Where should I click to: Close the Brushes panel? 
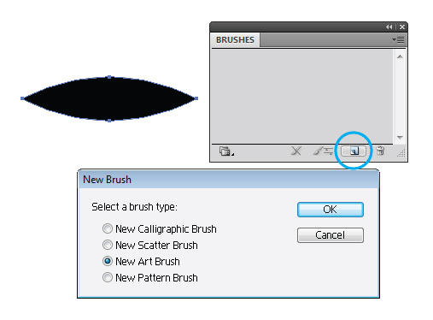click(x=402, y=27)
